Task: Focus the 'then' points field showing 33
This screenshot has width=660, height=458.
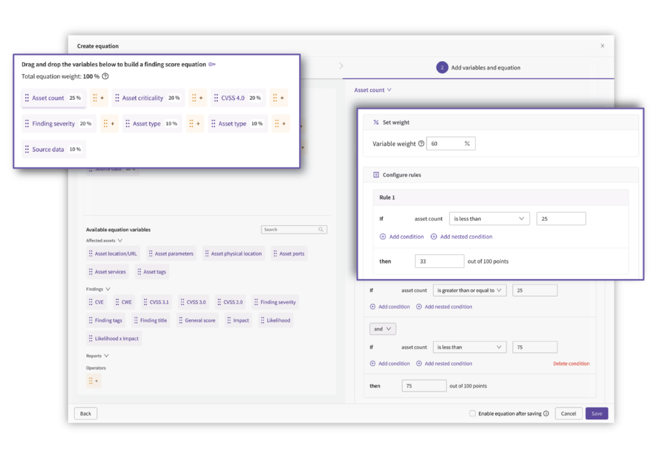Action: pyautogui.click(x=439, y=261)
